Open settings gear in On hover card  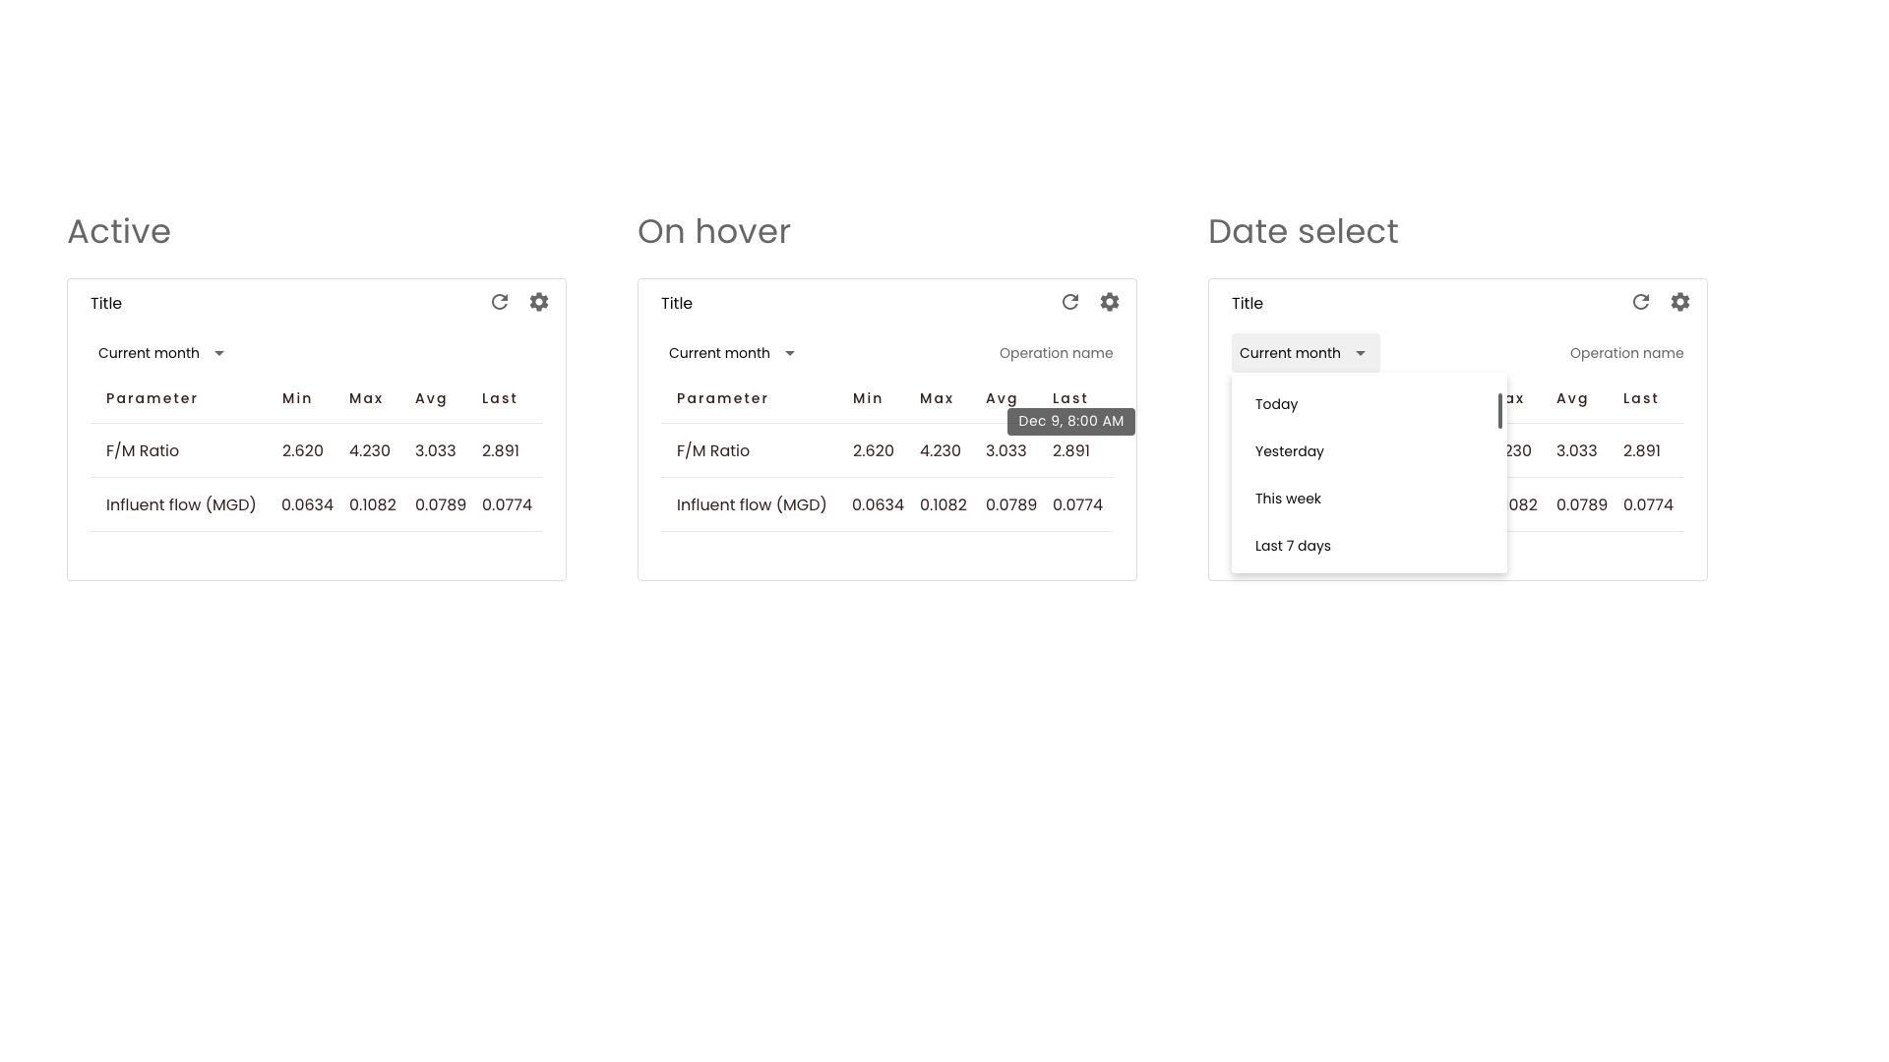point(1110,302)
